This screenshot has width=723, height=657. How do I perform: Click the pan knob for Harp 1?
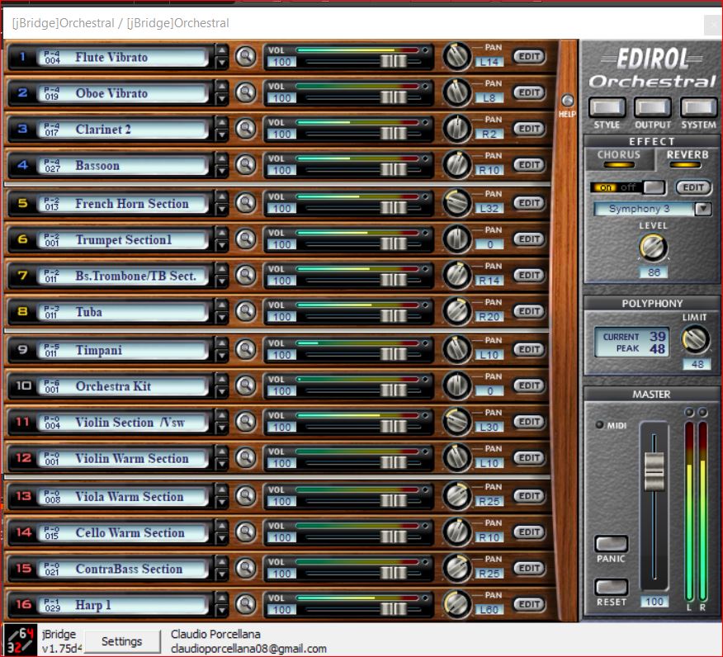457,604
